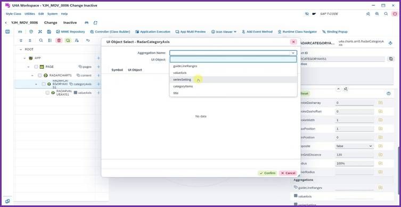Click the help icon beside Reset
Image resolution: width=401 pixels, height=207 pixels.
click(x=389, y=94)
